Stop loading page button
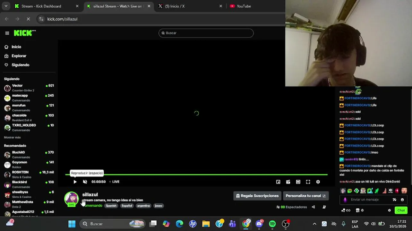The height and width of the screenshot is (231, 412). coord(28,19)
